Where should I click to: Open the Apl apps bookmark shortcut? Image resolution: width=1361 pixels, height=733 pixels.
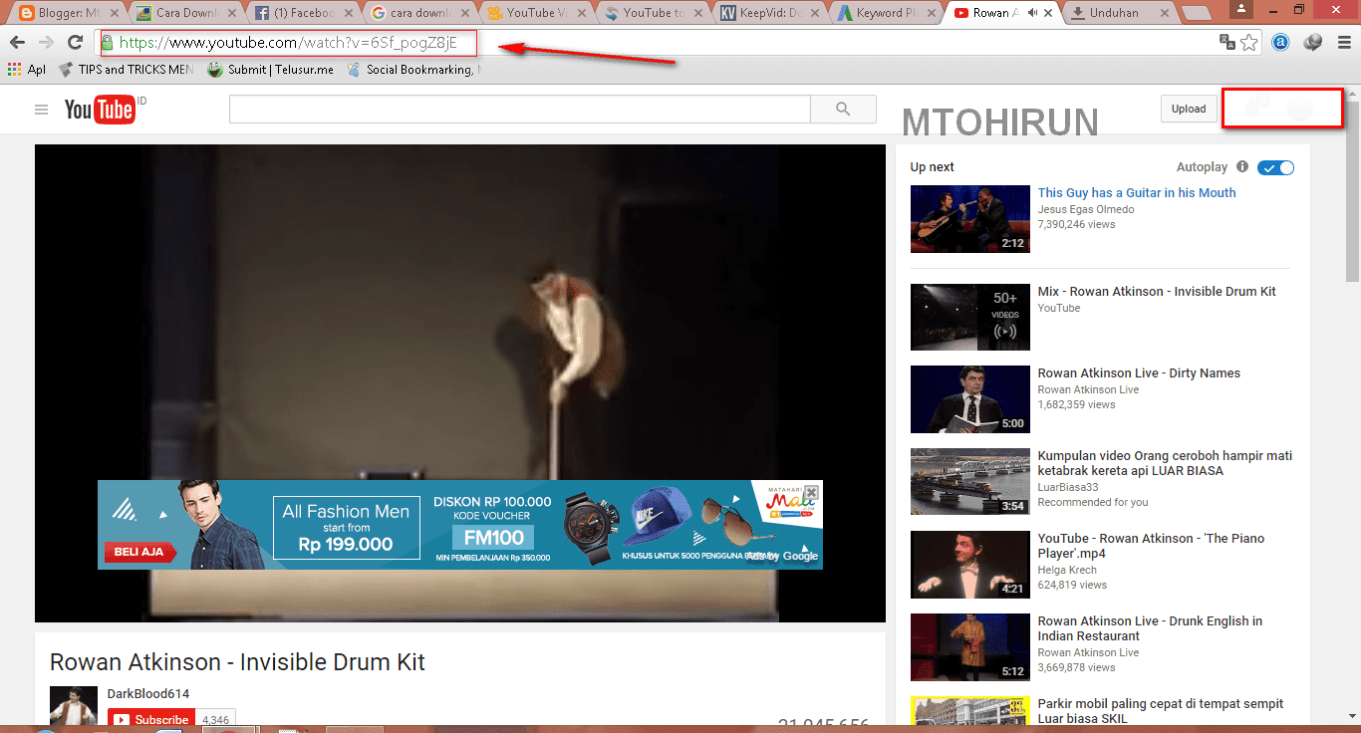[27, 70]
